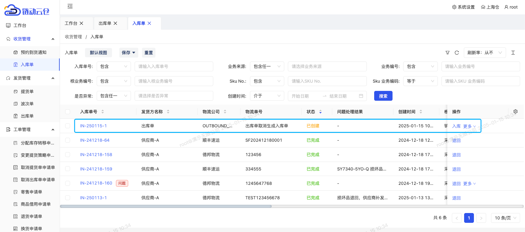Open 系统设置 in the top bar
The image size is (525, 232).
pos(463,7)
